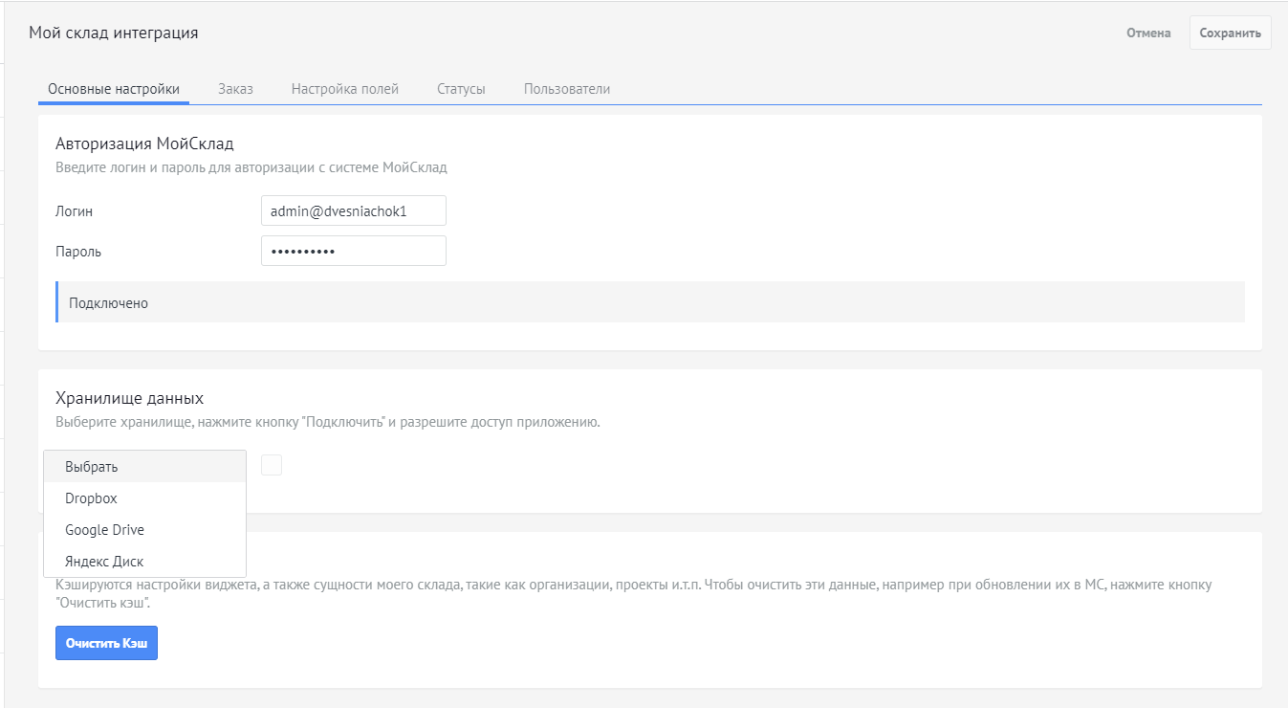Click the Отмена link
This screenshot has width=1288, height=708.
click(1148, 33)
